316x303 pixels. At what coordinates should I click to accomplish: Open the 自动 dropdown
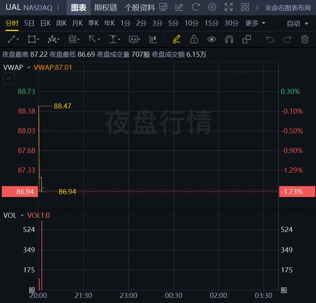tap(297, 23)
